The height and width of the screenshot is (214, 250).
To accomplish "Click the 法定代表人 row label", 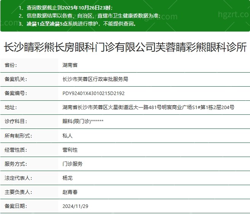I will click(18, 178).
